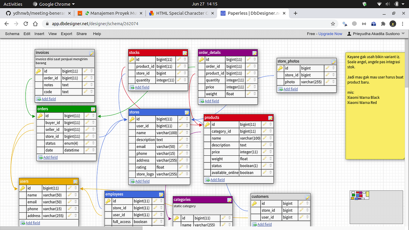Click the primary key icon in users table
This screenshot has height=230, width=409.
click(x=22, y=188)
